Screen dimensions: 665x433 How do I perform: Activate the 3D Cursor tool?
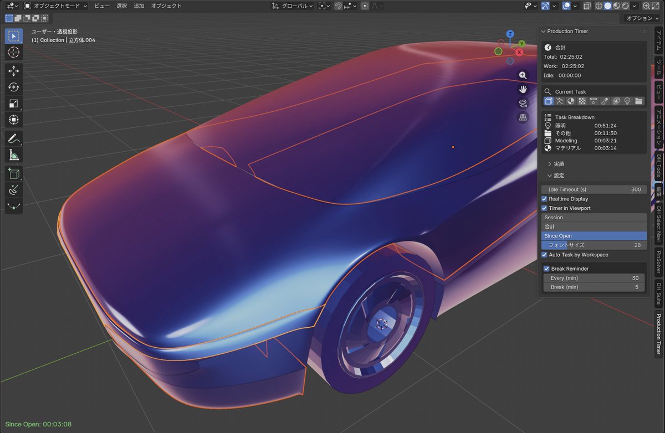click(x=14, y=53)
